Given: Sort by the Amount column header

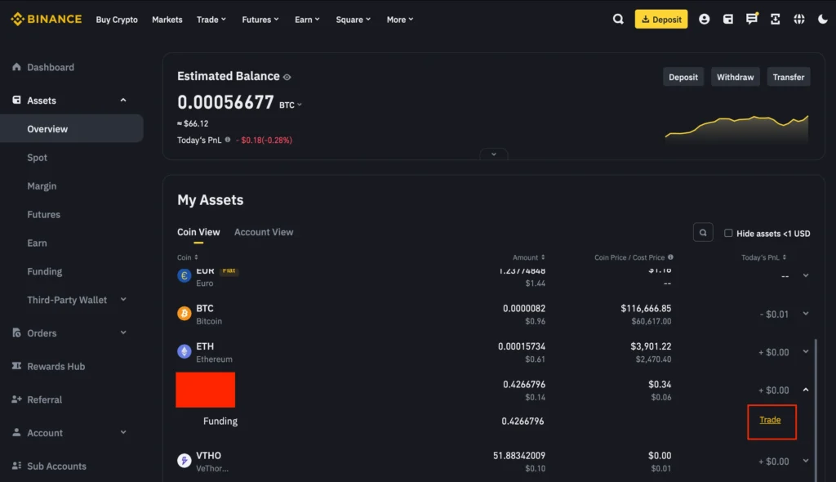Looking at the screenshot, I should tap(528, 257).
